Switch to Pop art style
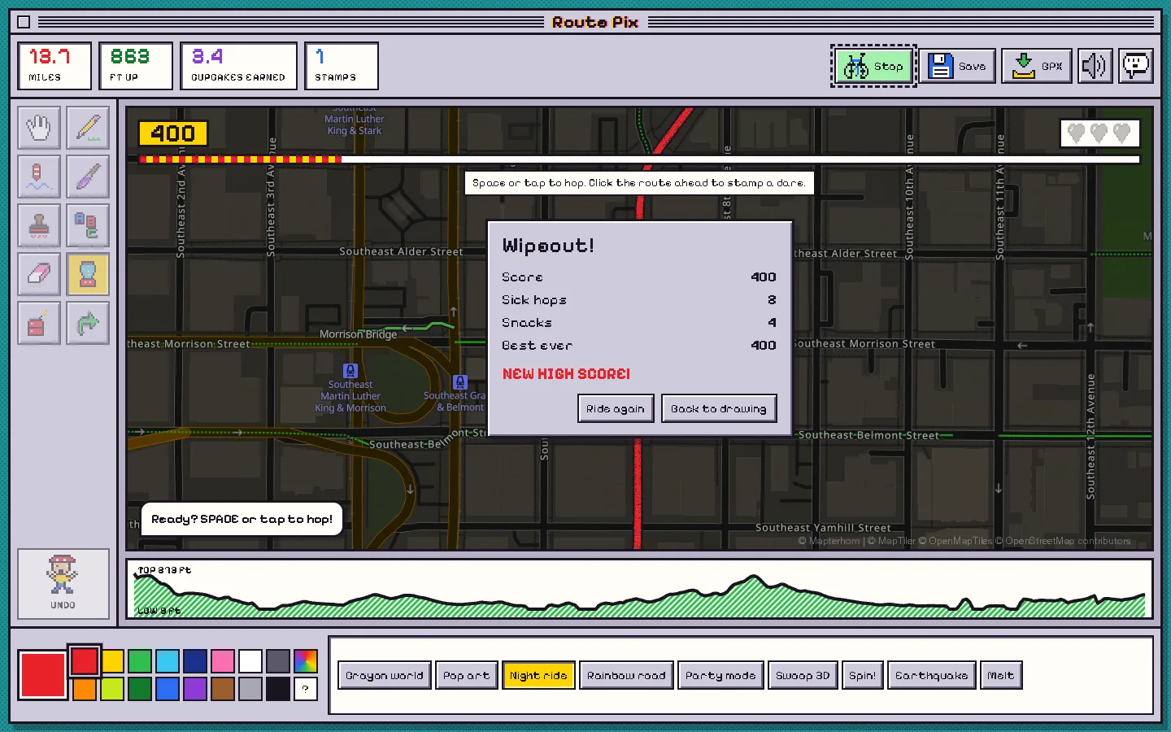 (x=467, y=675)
